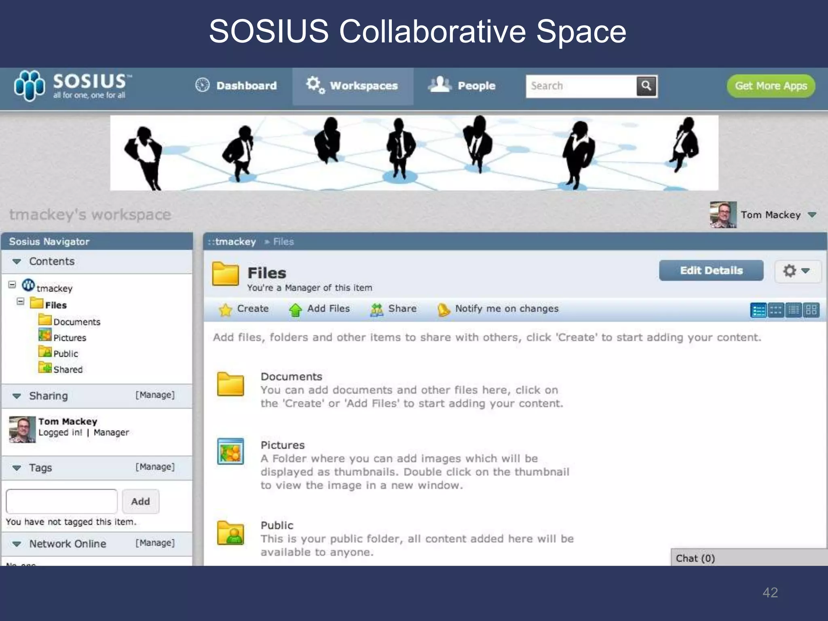Open Tom Mackey user dropdown arrow
This screenshot has height=621, width=828.
pos(812,215)
